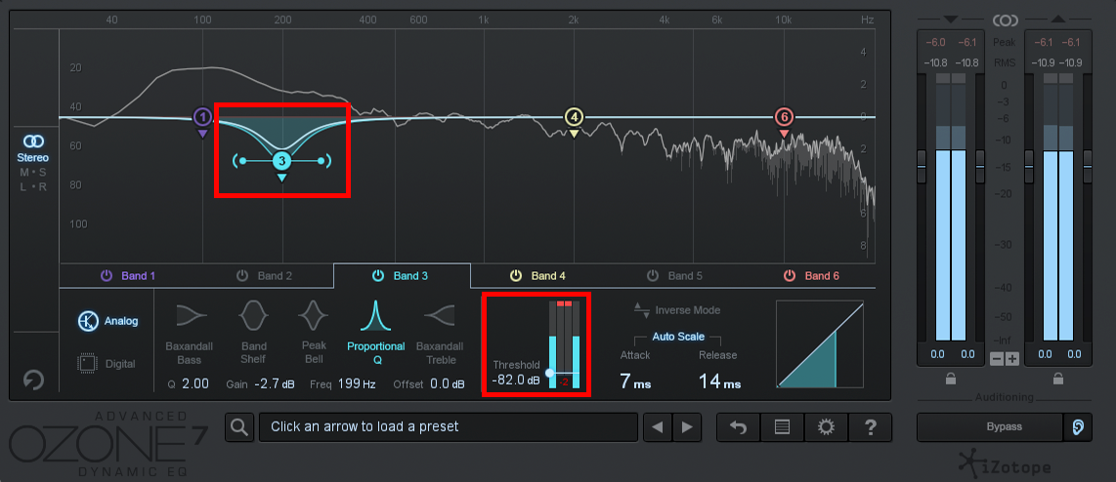Screen dimensions: 1116x482
Task: Open the preset list view button
Action: point(782,427)
